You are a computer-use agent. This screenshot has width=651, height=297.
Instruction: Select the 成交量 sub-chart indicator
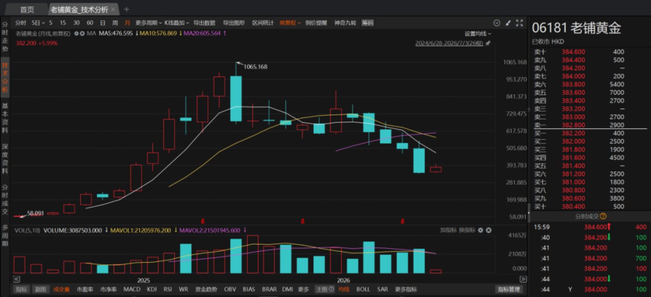(x=62, y=289)
